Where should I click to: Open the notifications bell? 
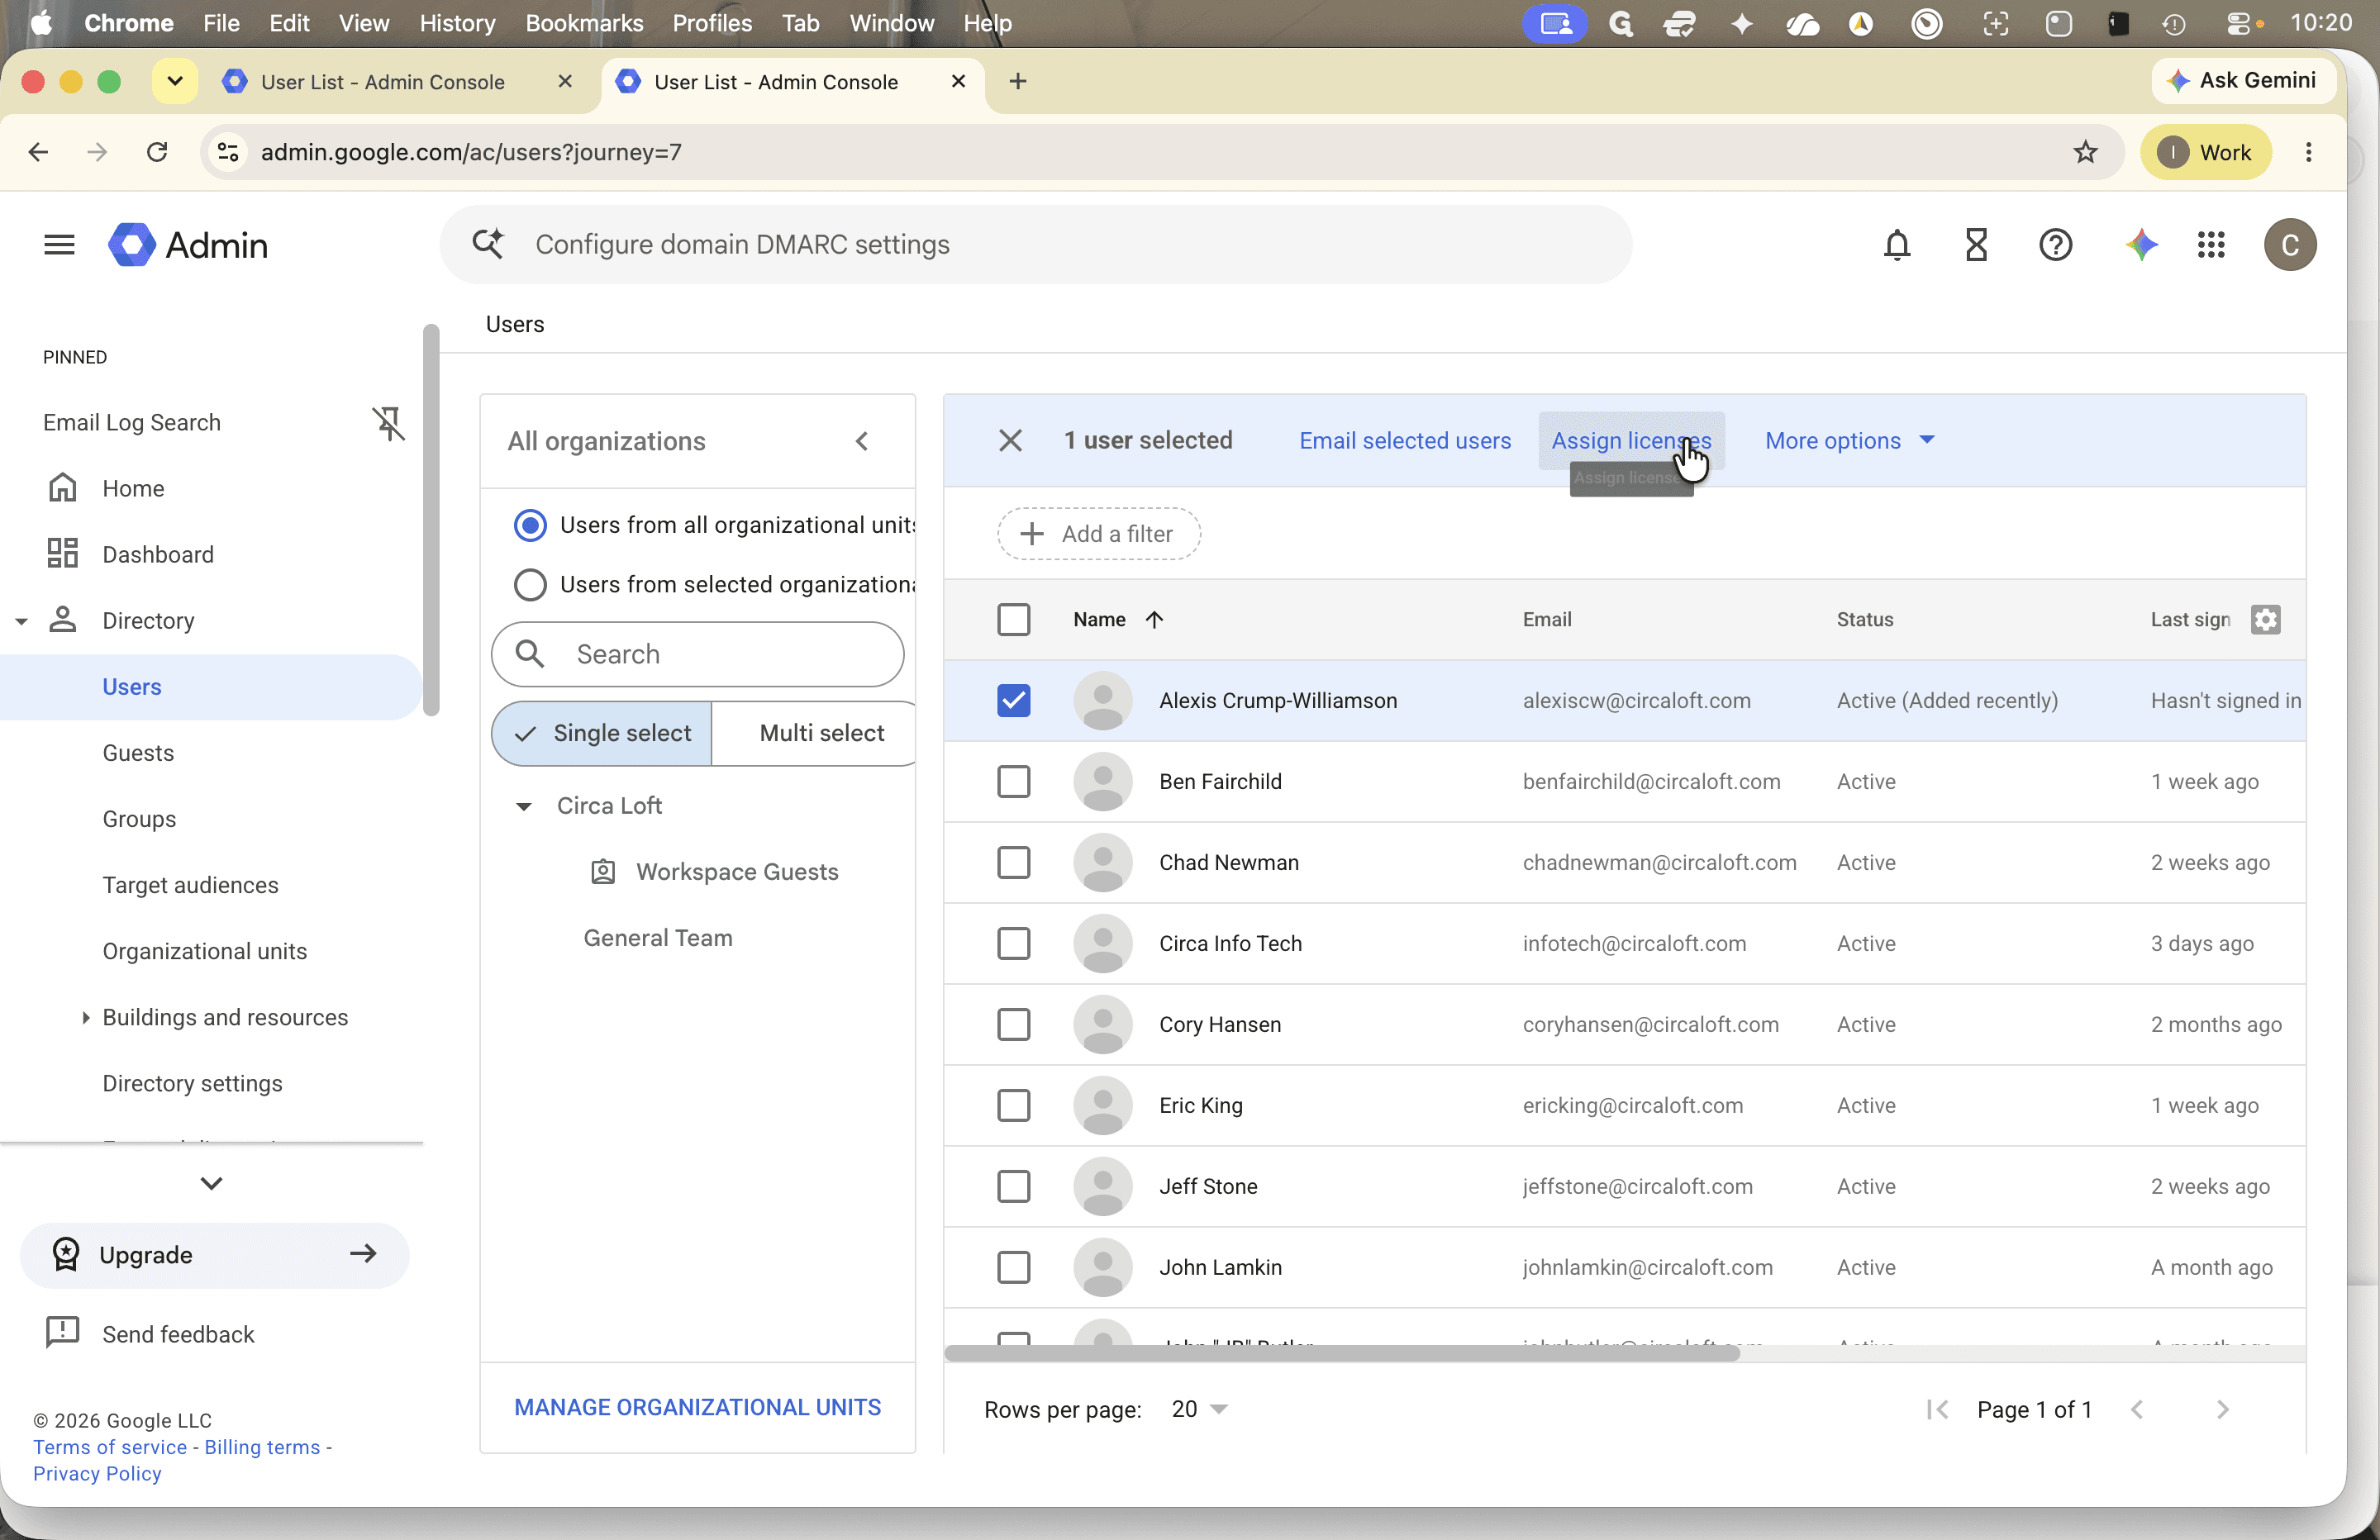tap(1897, 245)
